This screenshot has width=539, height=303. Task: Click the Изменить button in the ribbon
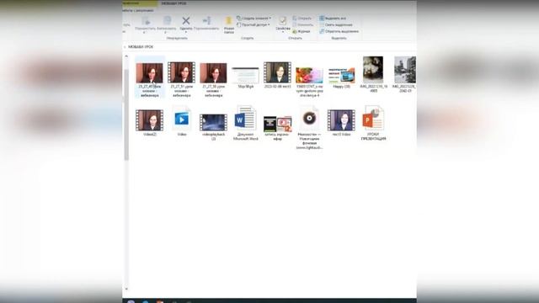click(303, 24)
